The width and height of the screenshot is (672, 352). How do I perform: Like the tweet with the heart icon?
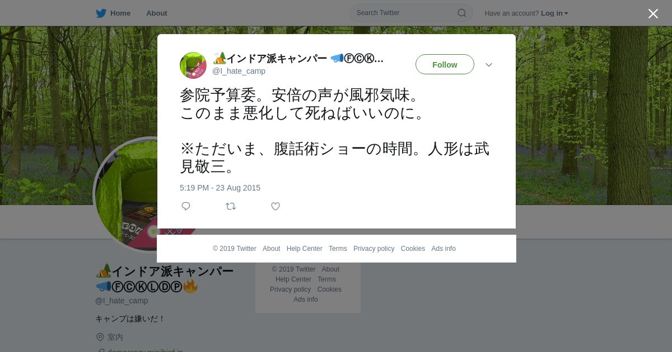coord(276,206)
